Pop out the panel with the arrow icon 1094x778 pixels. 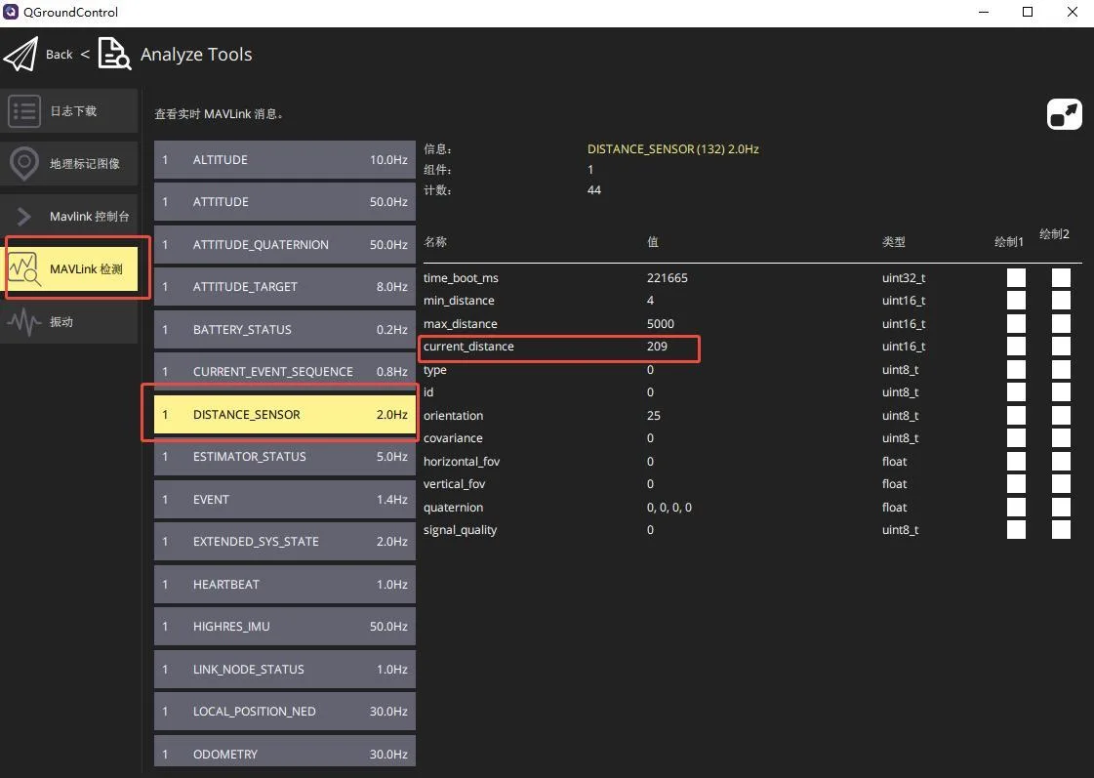pyautogui.click(x=1064, y=114)
